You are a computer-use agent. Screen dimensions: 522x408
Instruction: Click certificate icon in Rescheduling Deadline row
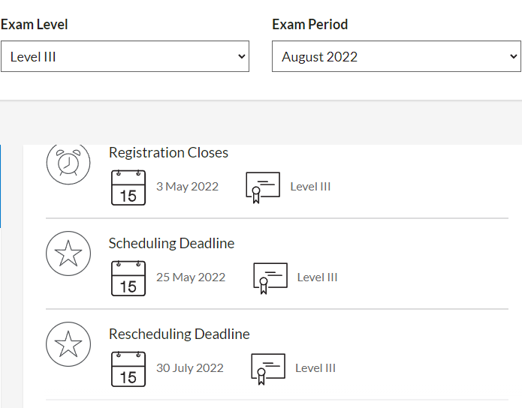click(x=268, y=368)
